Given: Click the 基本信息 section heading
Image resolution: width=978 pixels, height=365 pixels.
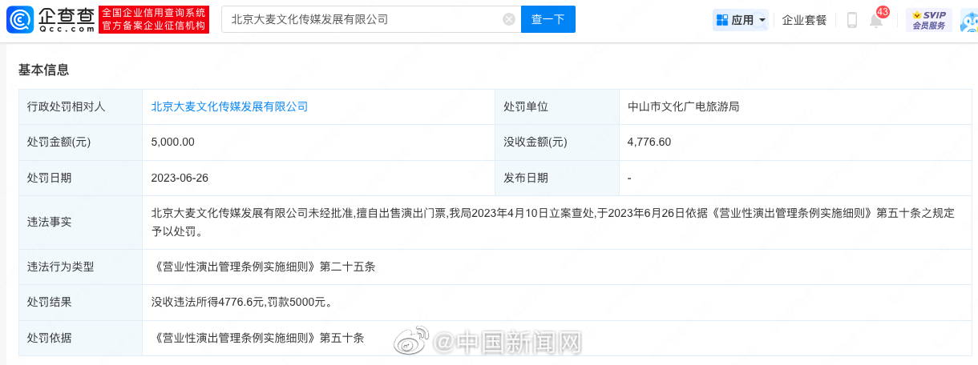Looking at the screenshot, I should point(43,70).
